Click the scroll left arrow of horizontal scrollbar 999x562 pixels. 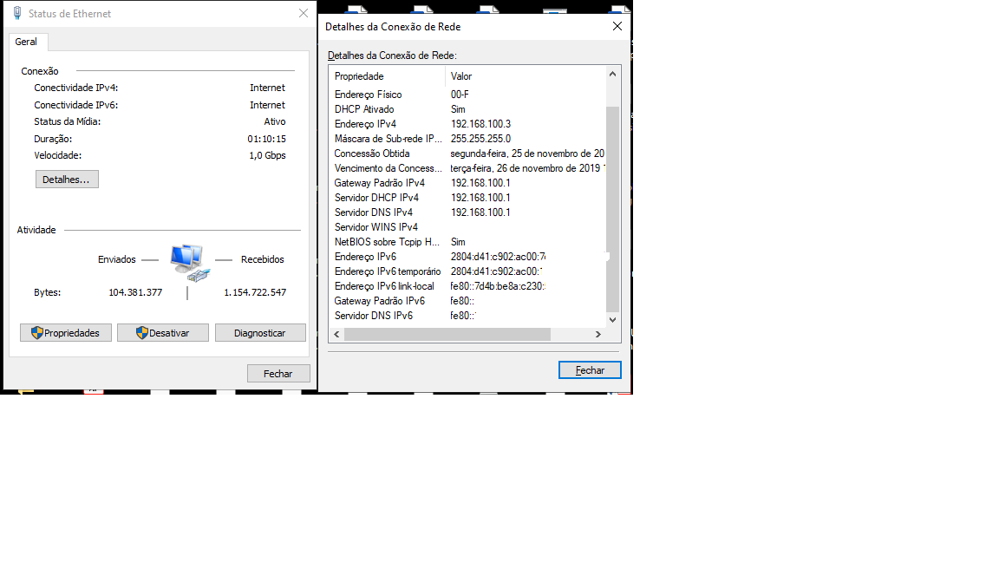(337, 334)
